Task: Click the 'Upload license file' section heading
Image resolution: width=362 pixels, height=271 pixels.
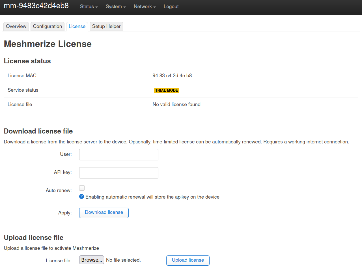Action: coord(34,238)
